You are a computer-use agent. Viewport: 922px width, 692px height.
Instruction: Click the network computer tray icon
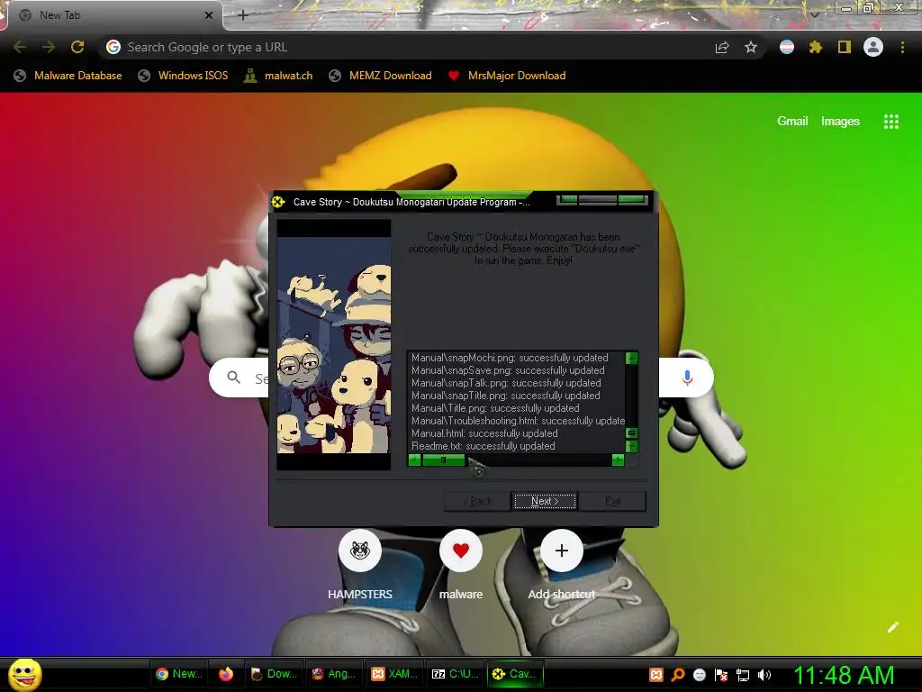[743, 675]
